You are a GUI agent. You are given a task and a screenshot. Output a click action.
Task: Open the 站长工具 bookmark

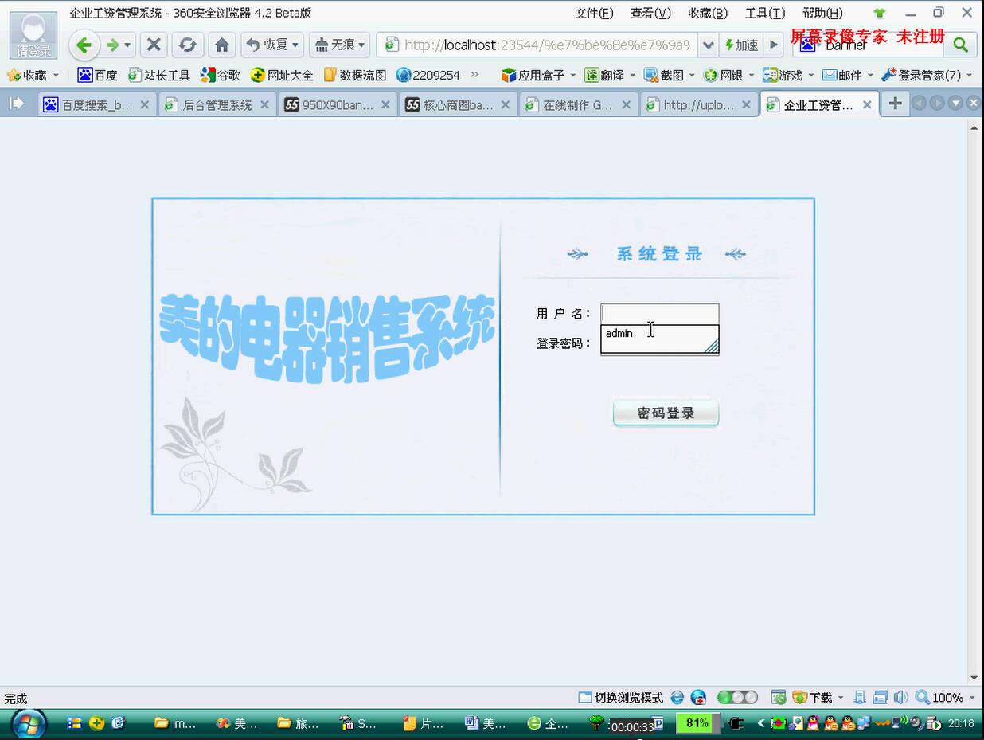click(x=159, y=75)
